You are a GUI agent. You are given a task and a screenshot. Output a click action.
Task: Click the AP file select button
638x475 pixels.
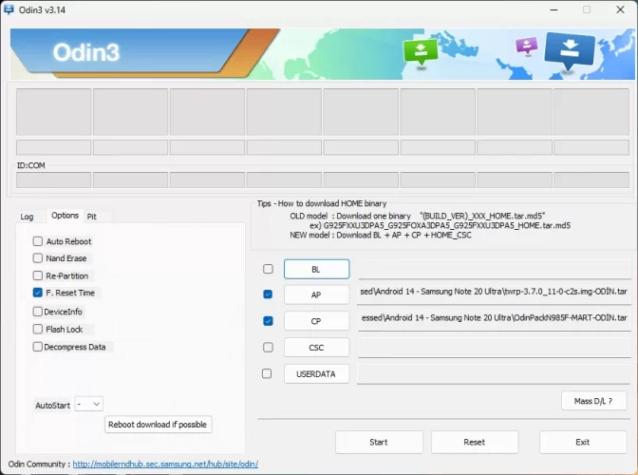click(x=316, y=295)
